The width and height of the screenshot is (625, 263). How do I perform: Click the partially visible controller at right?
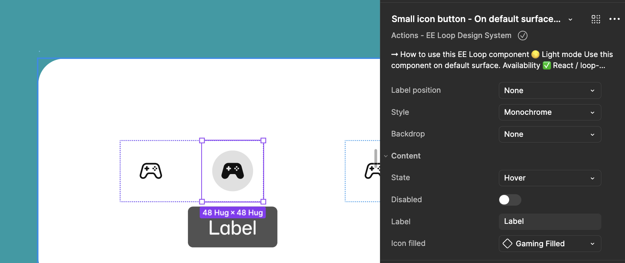point(372,171)
